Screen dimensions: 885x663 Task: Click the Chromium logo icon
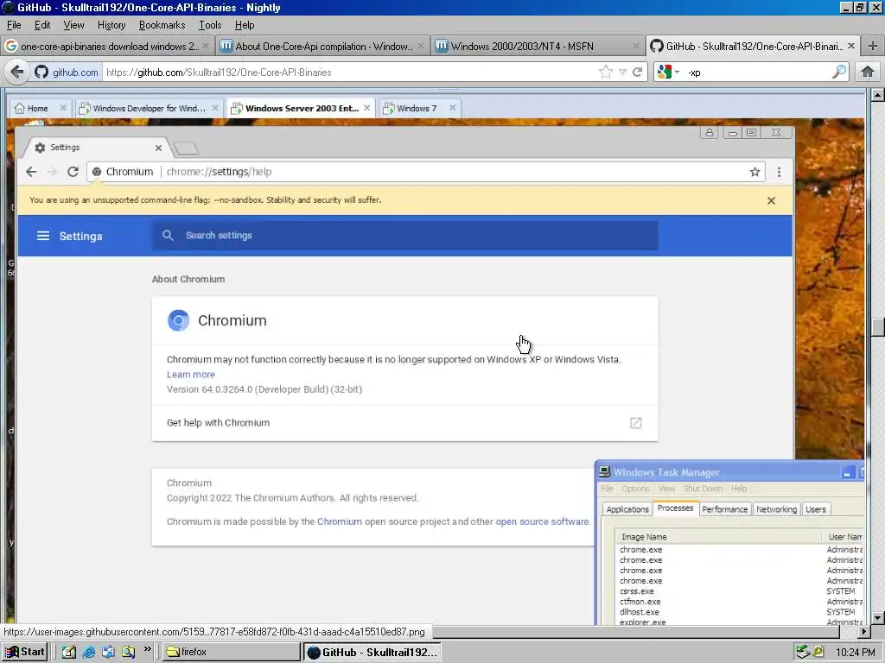[178, 320]
